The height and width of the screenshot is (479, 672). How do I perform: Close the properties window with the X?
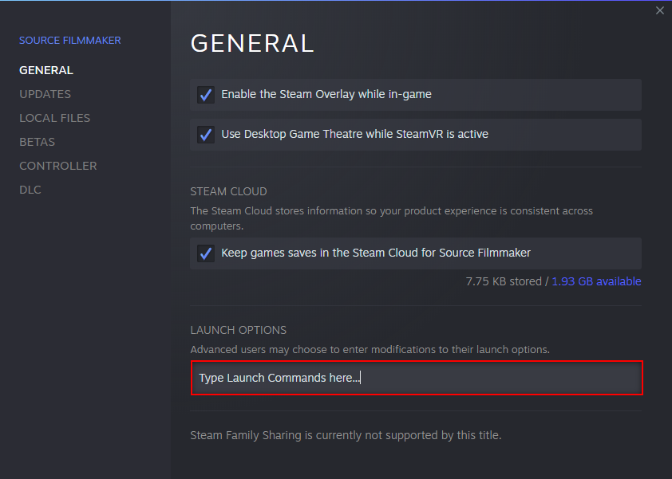659,10
